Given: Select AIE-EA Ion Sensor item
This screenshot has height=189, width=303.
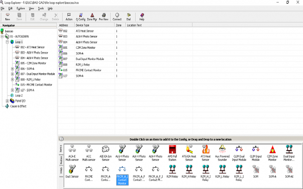Looking at the screenshot, I should [106, 153].
